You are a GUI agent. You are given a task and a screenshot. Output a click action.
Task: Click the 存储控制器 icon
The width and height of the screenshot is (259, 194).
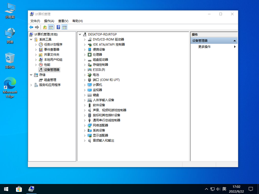pyautogui.click(x=89, y=65)
